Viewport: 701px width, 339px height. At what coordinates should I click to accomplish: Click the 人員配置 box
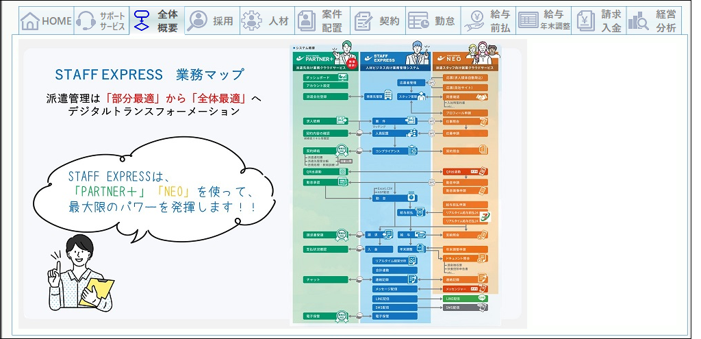[x=395, y=134]
